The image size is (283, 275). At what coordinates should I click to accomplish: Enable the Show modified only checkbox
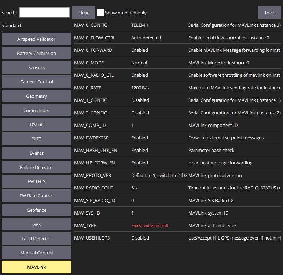point(101,13)
